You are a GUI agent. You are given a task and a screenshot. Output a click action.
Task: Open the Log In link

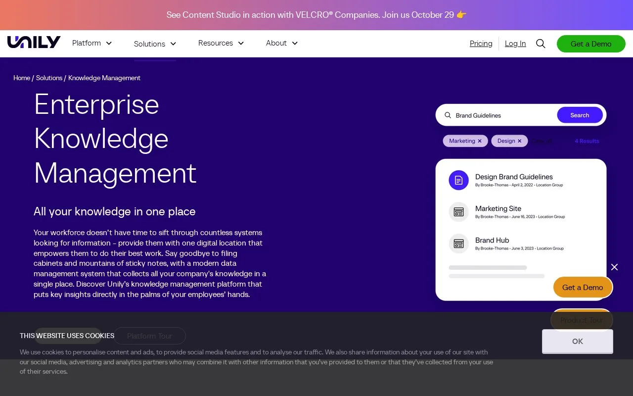tap(515, 44)
